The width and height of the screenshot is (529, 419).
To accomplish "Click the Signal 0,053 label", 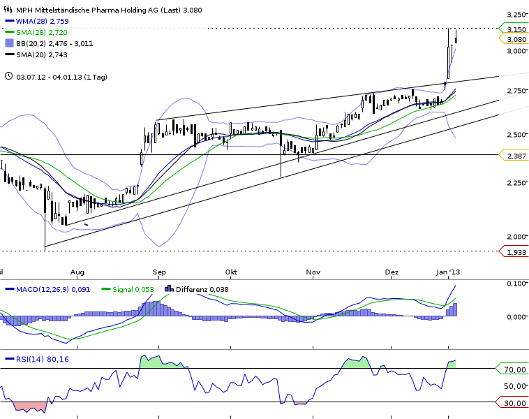I will tap(133, 289).
